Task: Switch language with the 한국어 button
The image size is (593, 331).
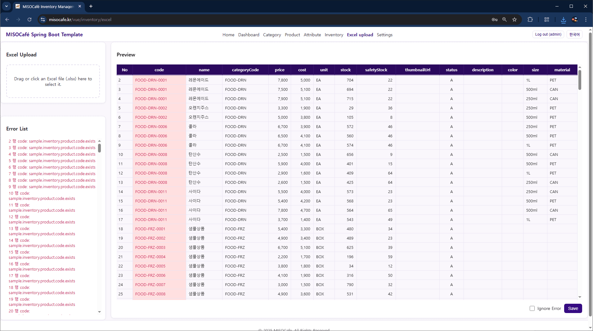Action: 574,34
